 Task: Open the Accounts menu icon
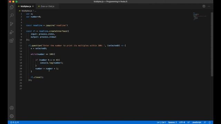12,108
